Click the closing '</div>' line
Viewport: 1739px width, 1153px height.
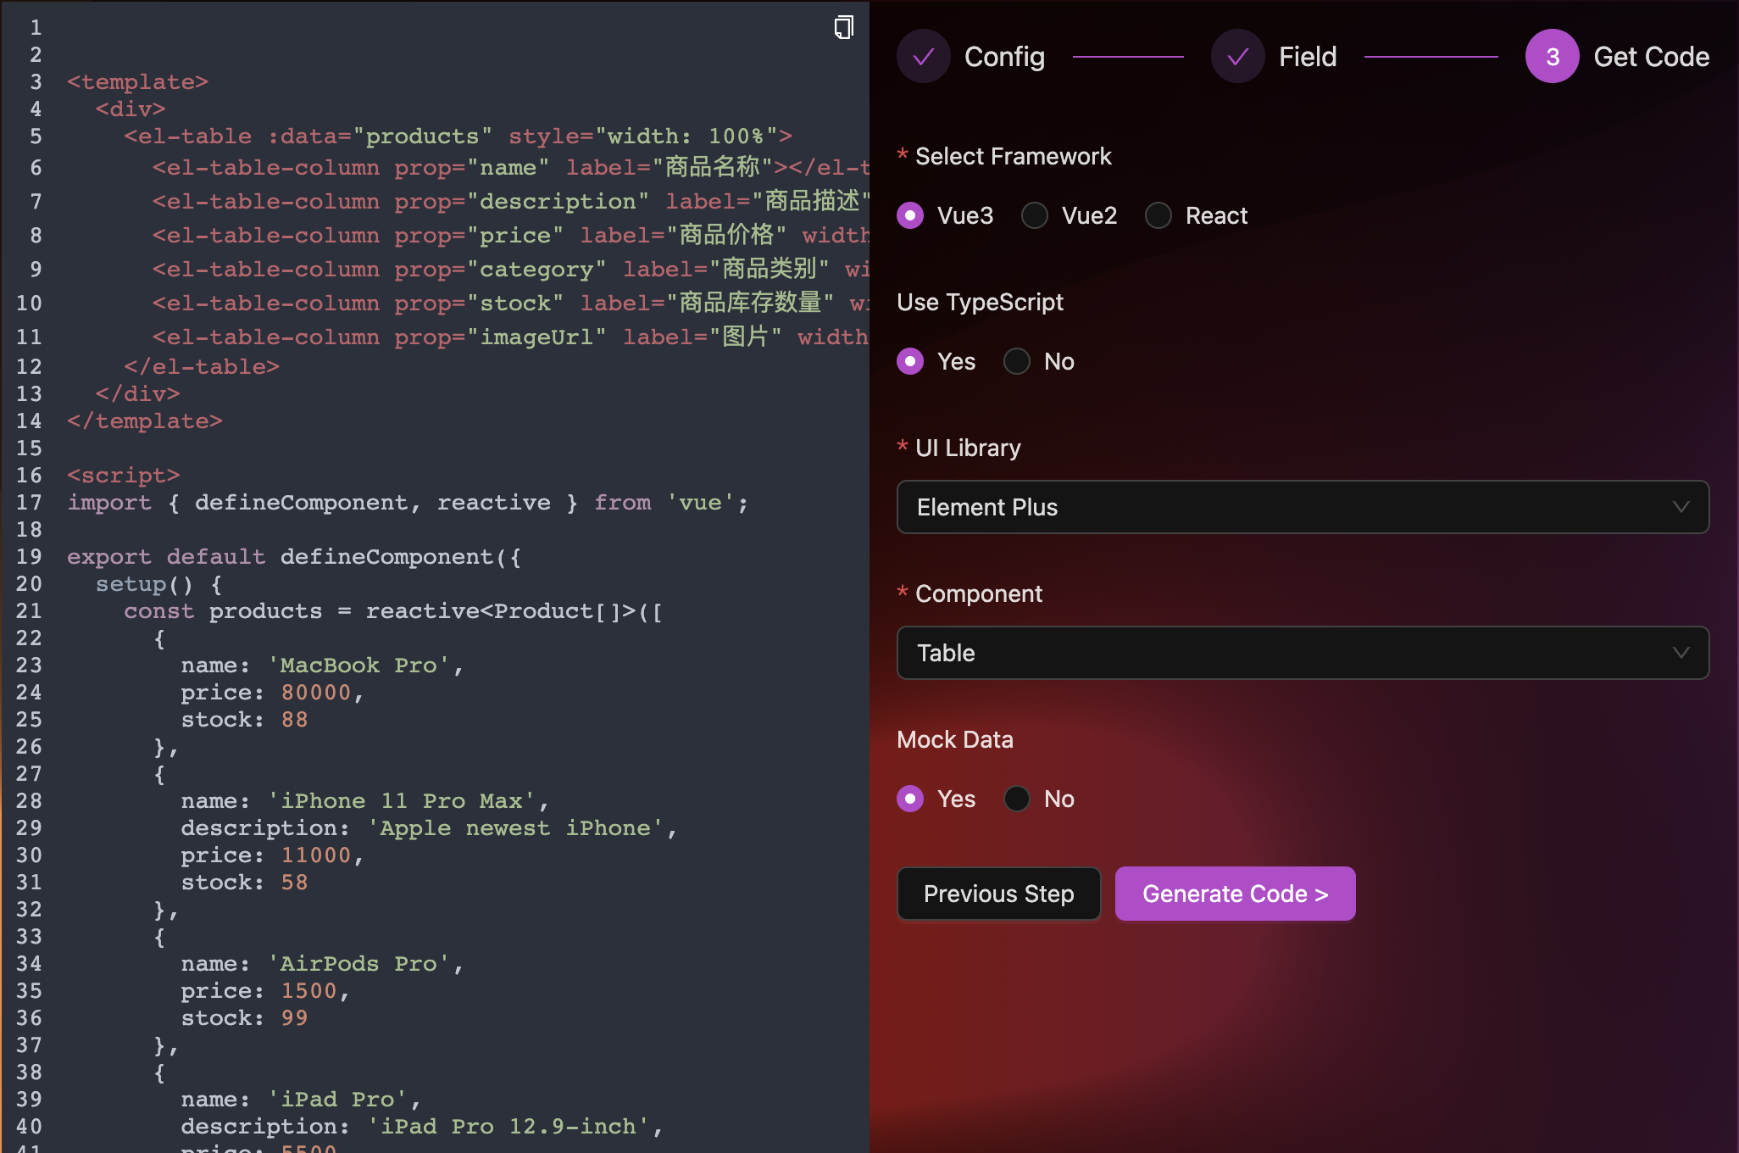(x=137, y=394)
